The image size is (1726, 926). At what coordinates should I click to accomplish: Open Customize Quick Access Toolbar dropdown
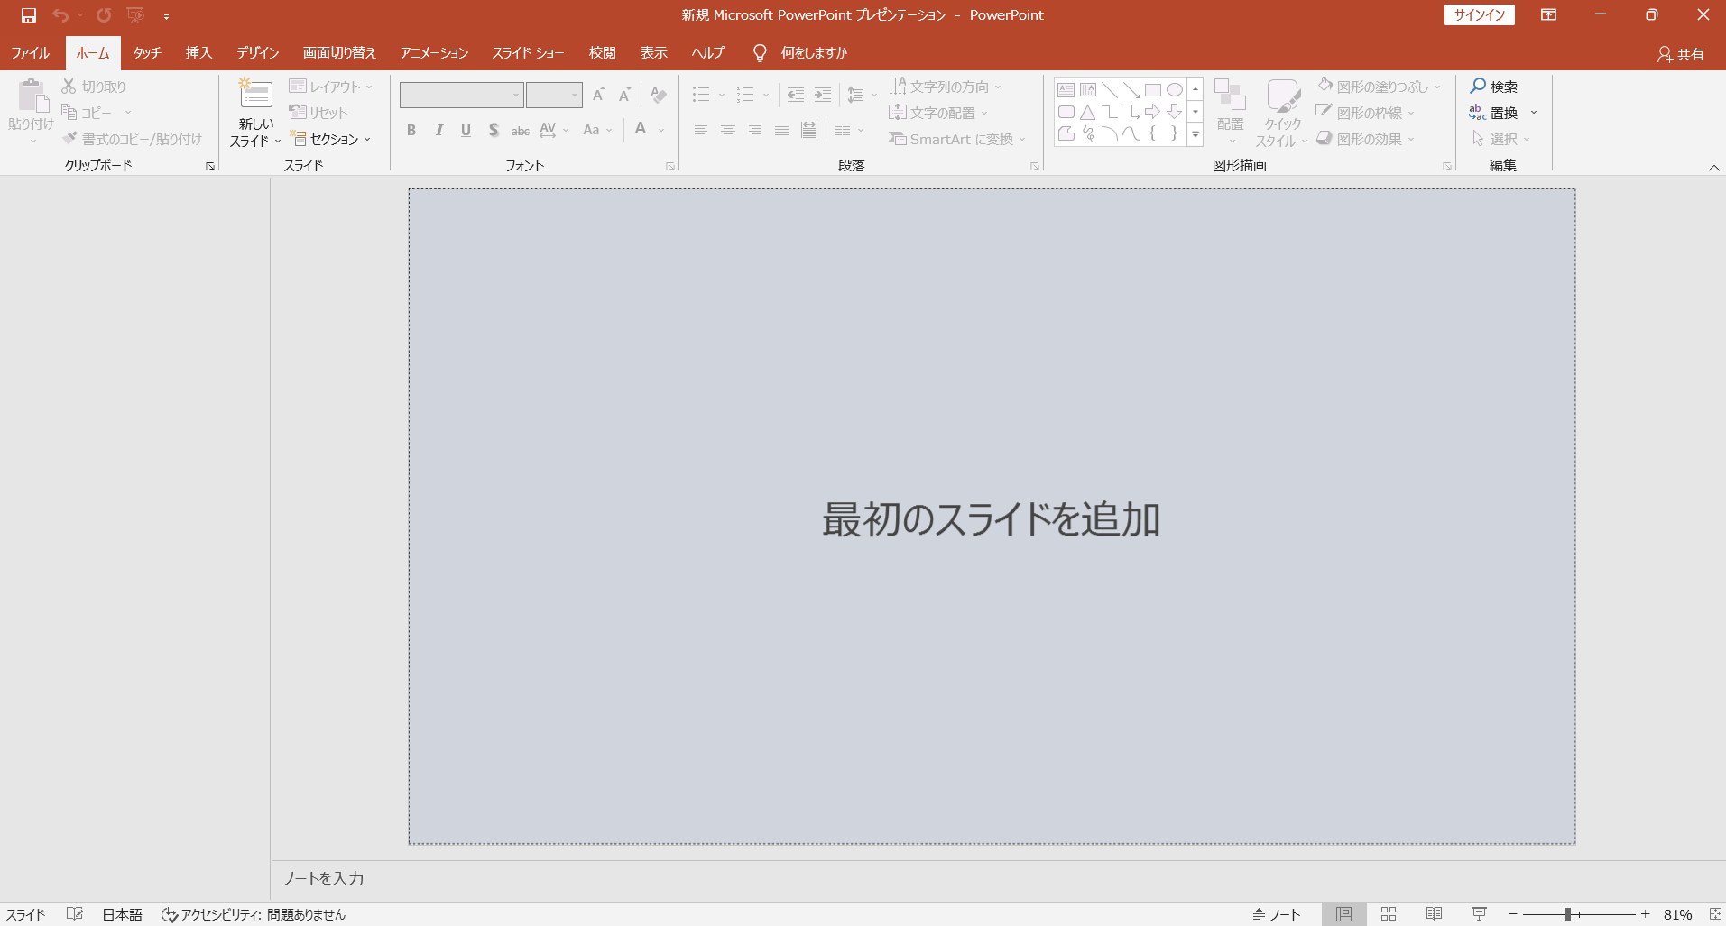(x=167, y=16)
